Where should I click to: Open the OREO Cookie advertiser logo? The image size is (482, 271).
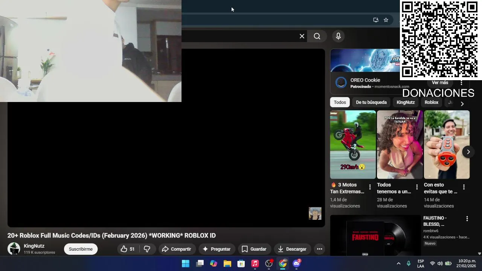(341, 82)
